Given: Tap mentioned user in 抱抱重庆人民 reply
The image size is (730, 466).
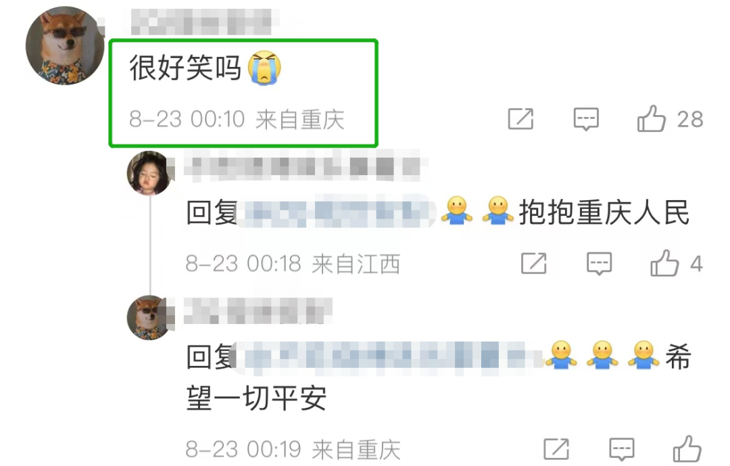Looking at the screenshot, I should point(336,212).
